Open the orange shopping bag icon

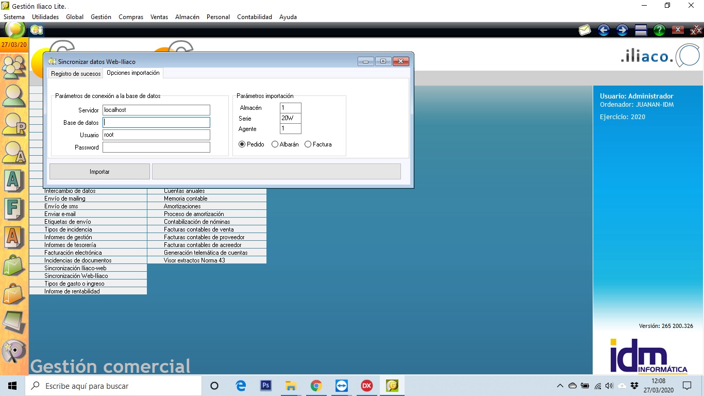[14, 294]
